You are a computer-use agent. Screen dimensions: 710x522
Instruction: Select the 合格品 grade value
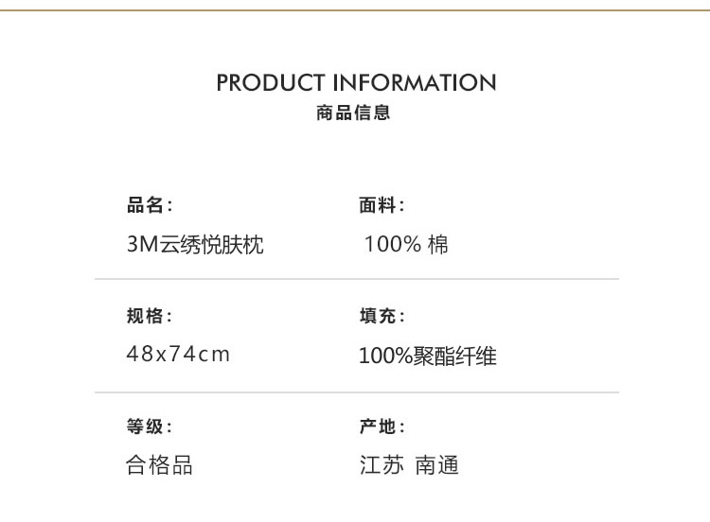[159, 465]
